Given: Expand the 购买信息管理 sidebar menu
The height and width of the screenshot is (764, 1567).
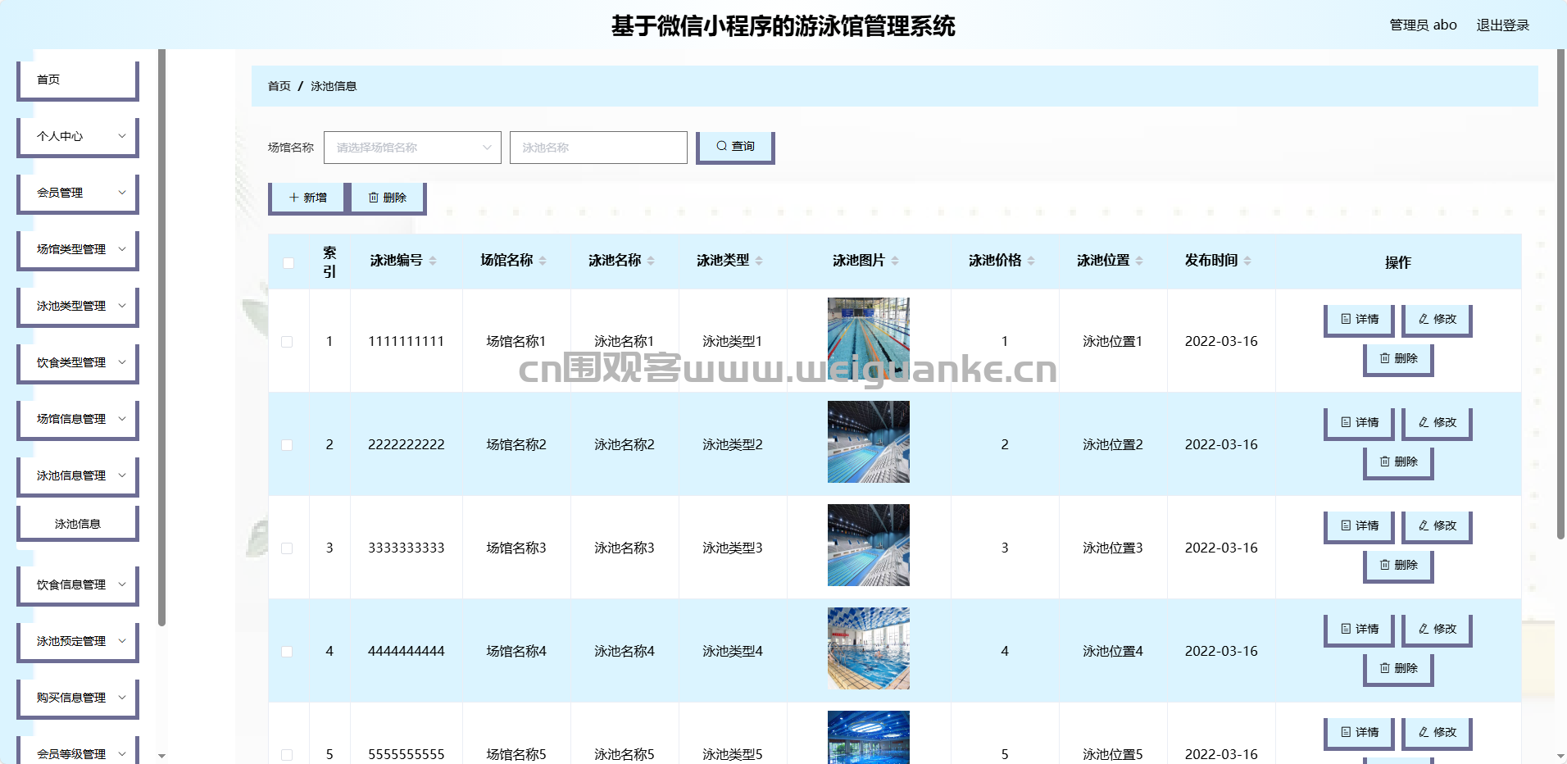Looking at the screenshot, I should (x=78, y=698).
